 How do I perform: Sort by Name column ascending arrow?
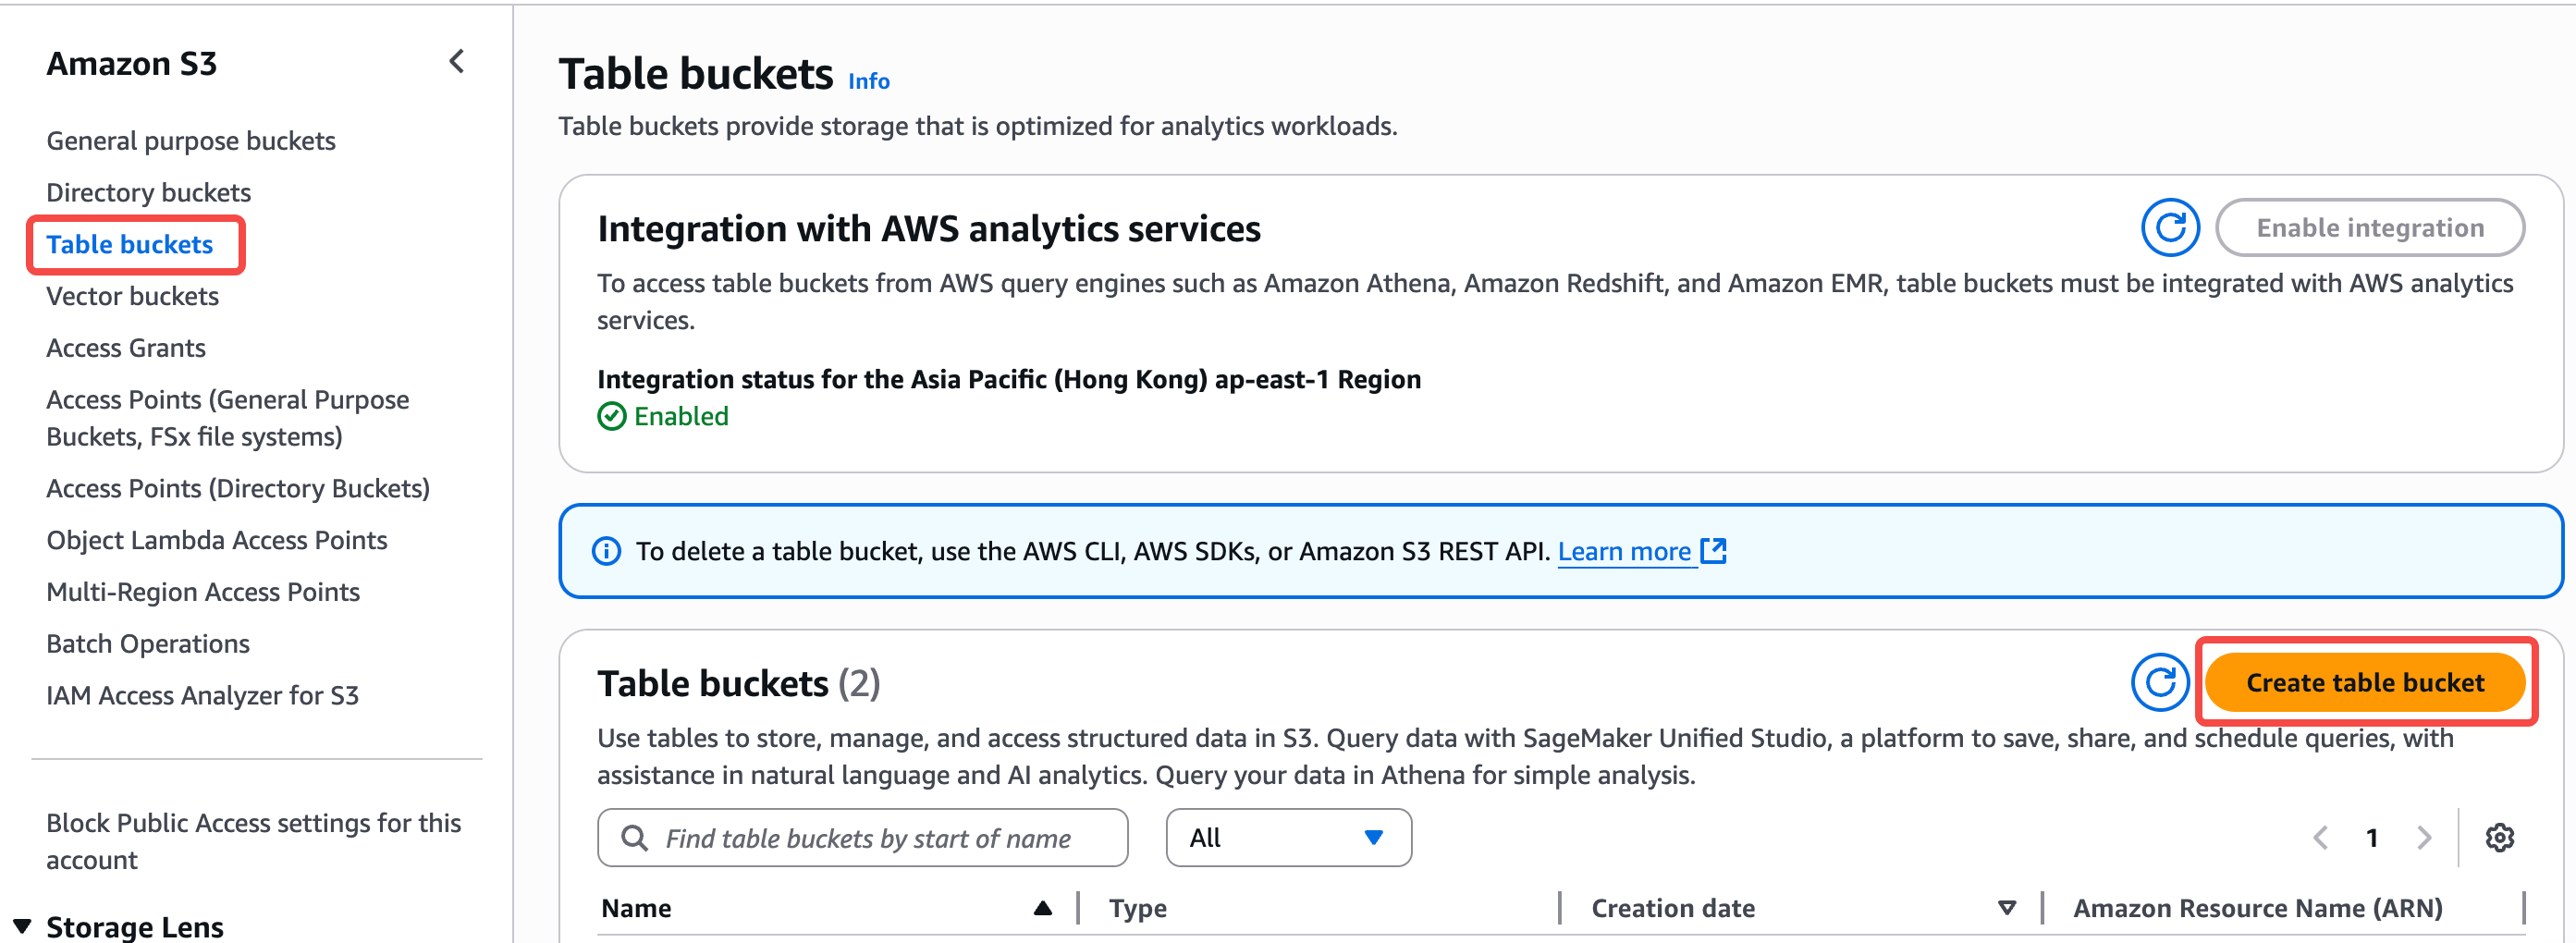click(1042, 908)
